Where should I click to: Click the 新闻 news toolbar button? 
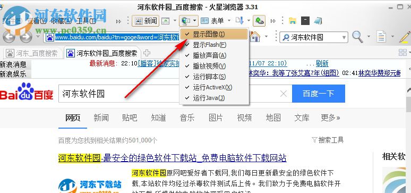(145, 21)
